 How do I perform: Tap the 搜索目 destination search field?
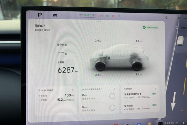point(184,28)
